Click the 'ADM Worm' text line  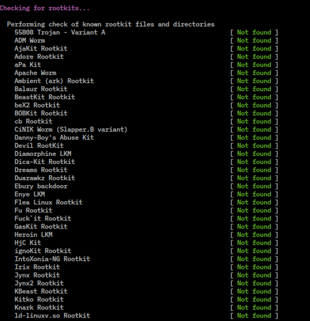[x=30, y=40]
